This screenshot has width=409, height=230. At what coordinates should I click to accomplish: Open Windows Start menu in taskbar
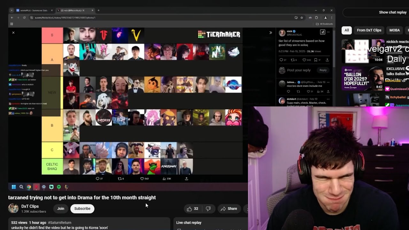14,187
